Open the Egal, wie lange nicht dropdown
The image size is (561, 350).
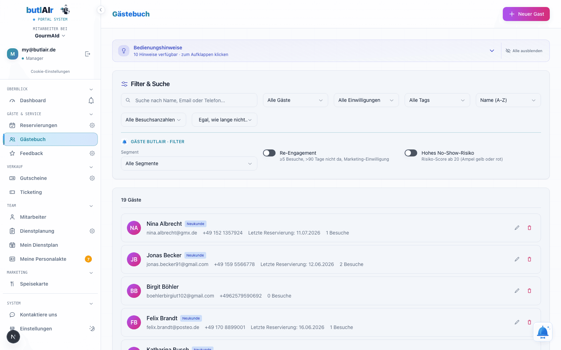pyautogui.click(x=224, y=120)
